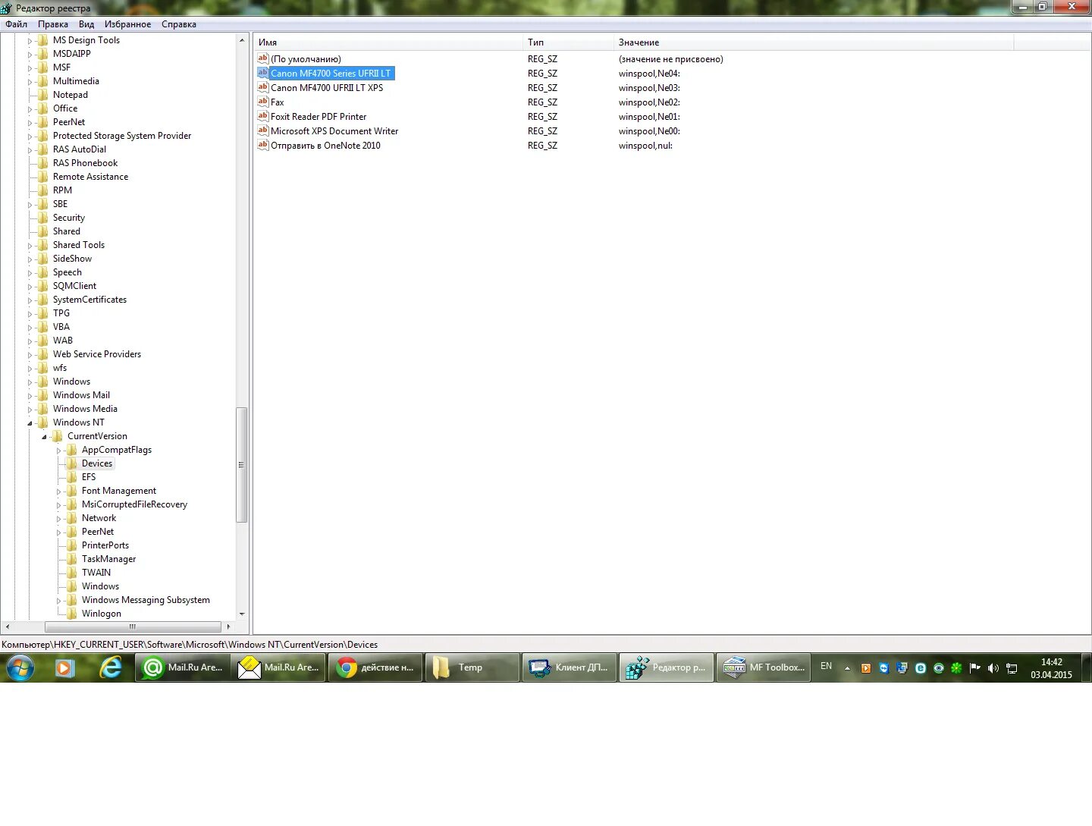Image resolution: width=1092 pixels, height=826 pixels.
Task: Click the horizontal scrollbar right arrow
Action: coord(228,627)
